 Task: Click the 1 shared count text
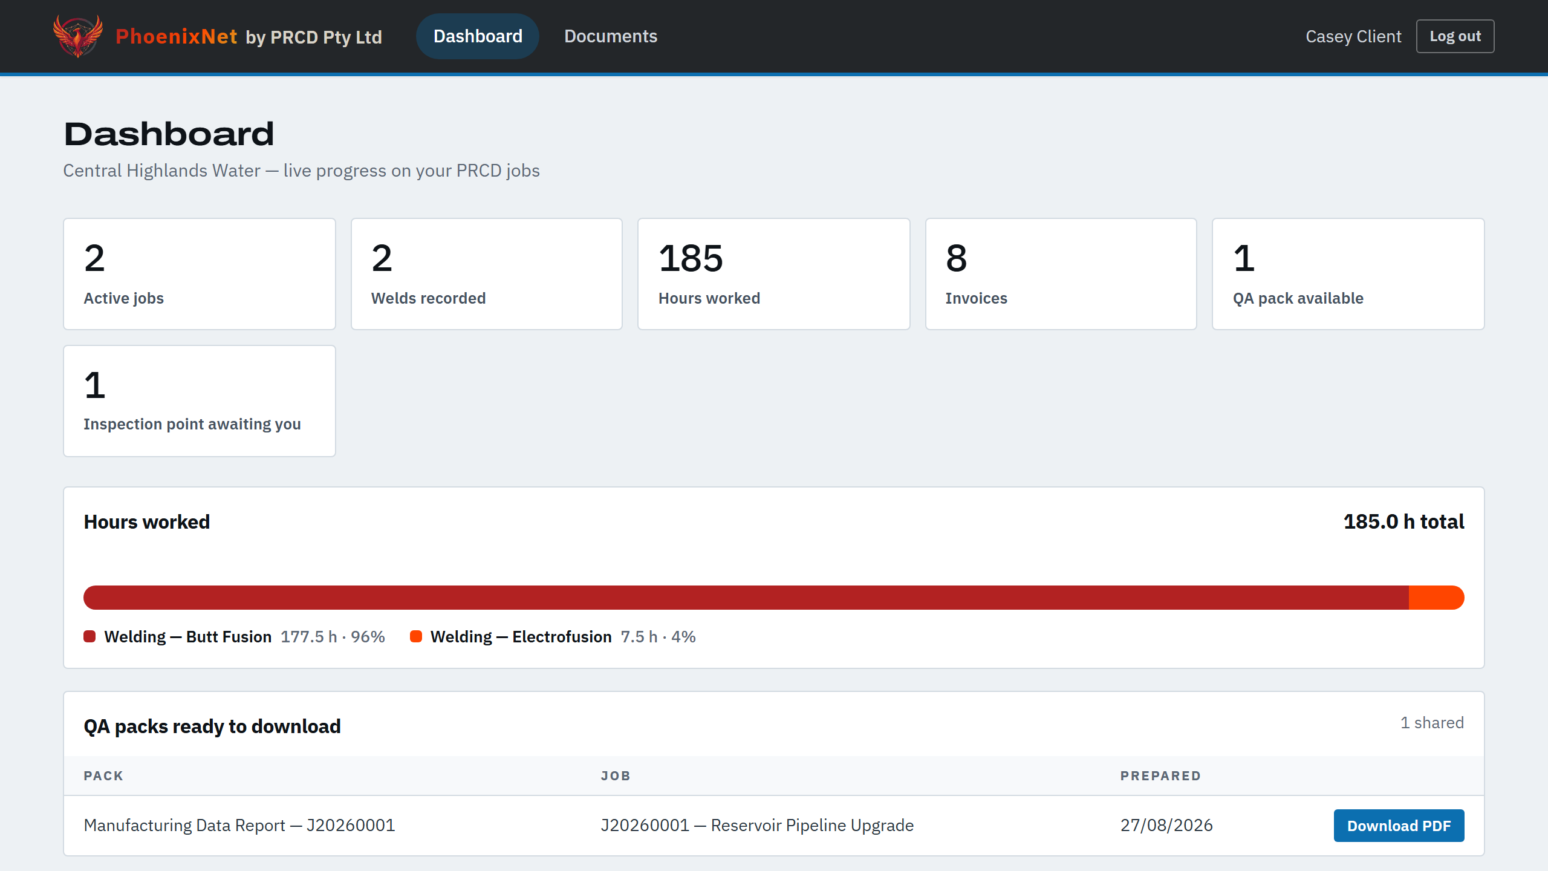pos(1432,723)
